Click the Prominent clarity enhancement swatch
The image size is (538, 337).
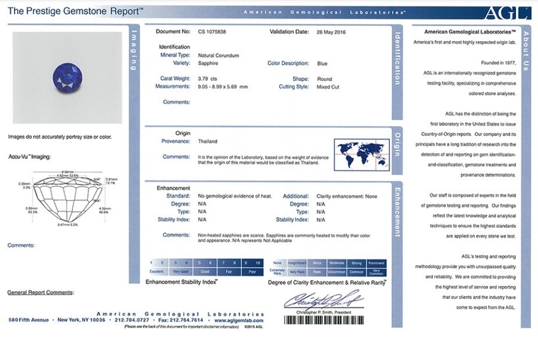click(376, 263)
